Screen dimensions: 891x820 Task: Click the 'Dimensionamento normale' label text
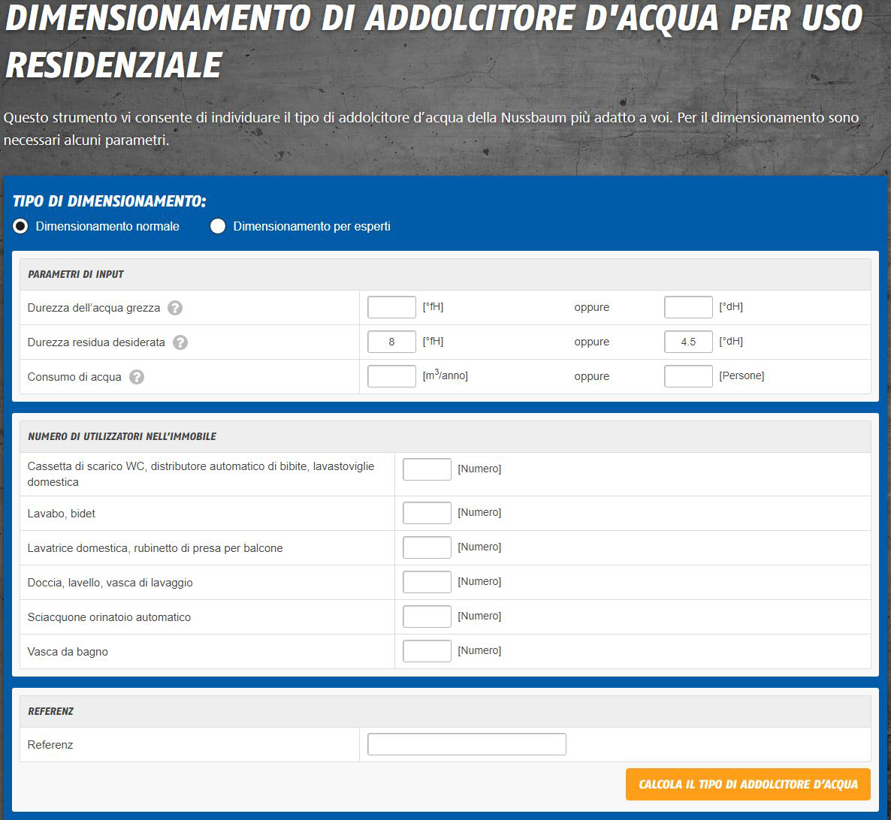[x=107, y=226]
